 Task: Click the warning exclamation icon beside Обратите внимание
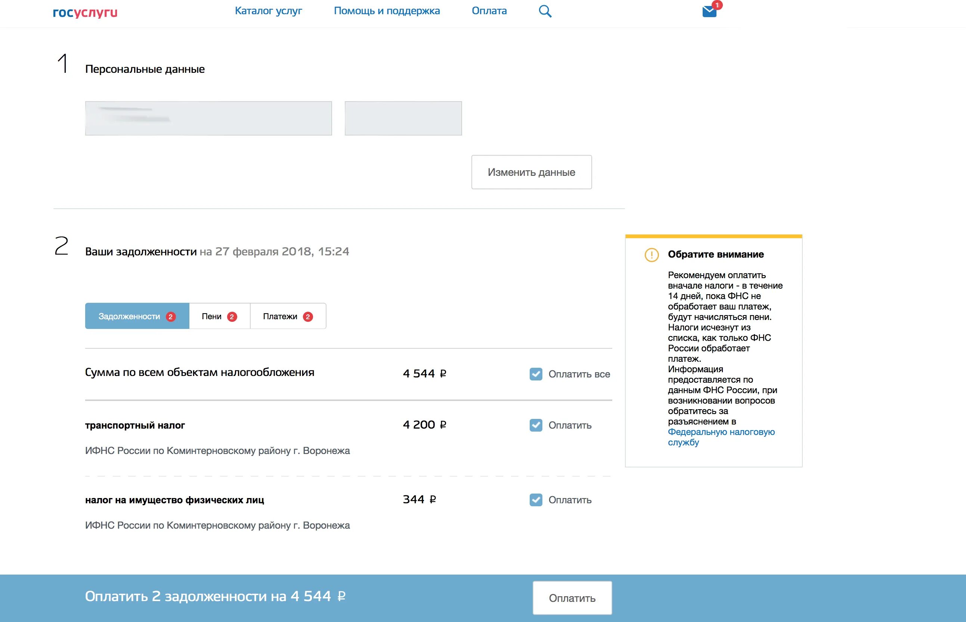point(651,255)
